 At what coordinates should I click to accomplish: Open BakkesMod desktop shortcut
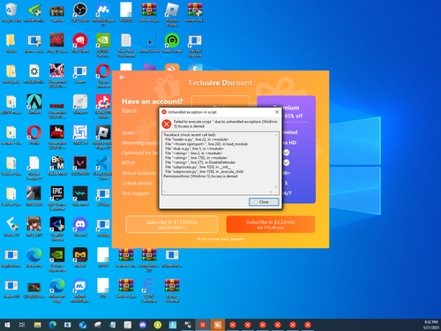(57, 165)
